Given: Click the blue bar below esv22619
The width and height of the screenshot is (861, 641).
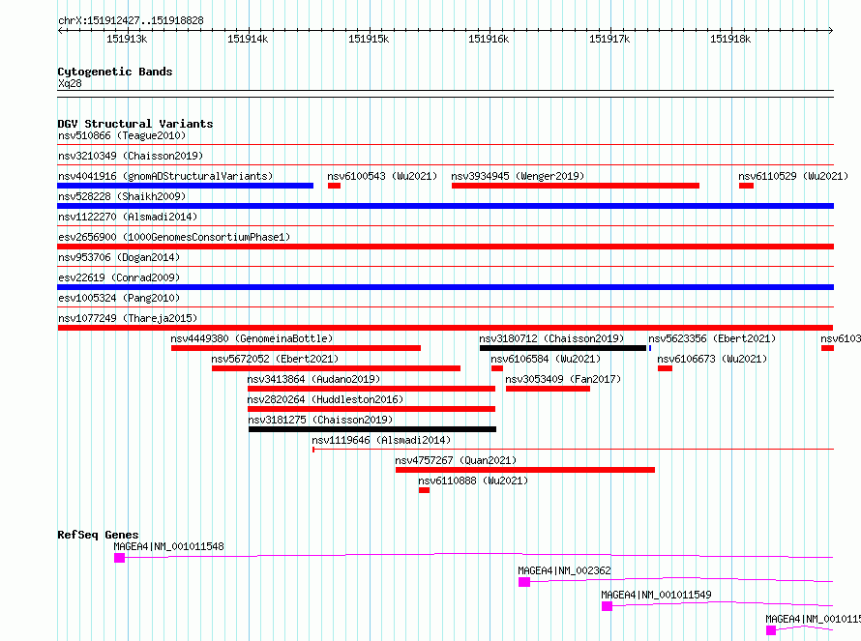Looking at the screenshot, I should (445, 287).
